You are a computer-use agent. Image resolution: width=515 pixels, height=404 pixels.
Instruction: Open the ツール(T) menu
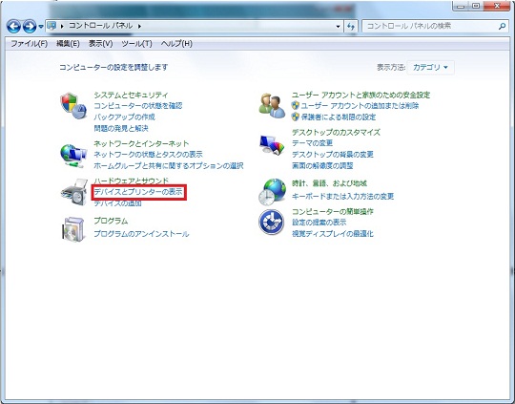pyautogui.click(x=136, y=43)
